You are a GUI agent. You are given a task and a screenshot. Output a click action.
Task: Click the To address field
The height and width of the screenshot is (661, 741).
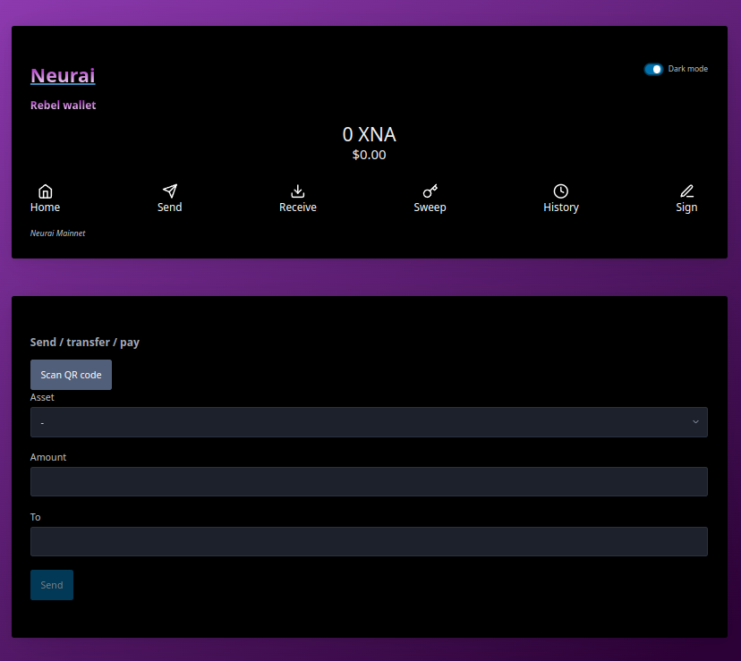pyautogui.click(x=369, y=541)
